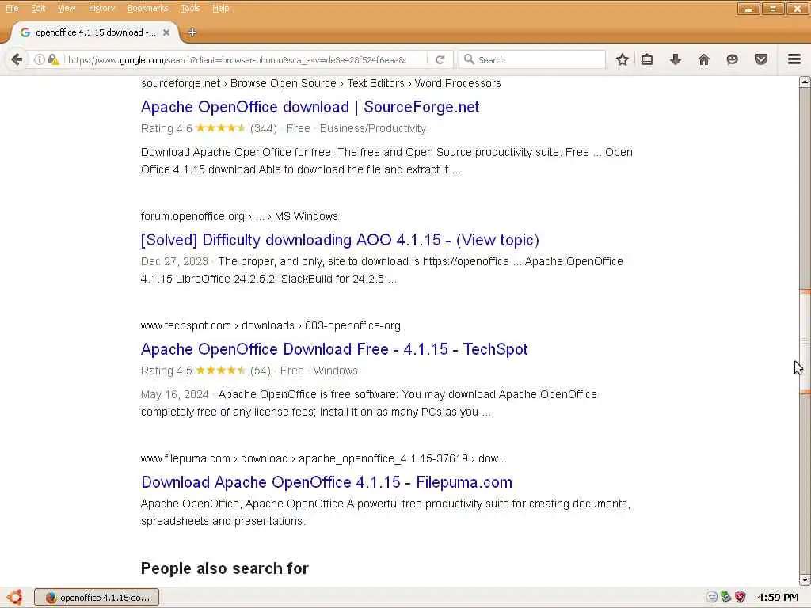Screen dimensions: 811x608
Task: Open a new tab with plus button
Action: coord(192,32)
